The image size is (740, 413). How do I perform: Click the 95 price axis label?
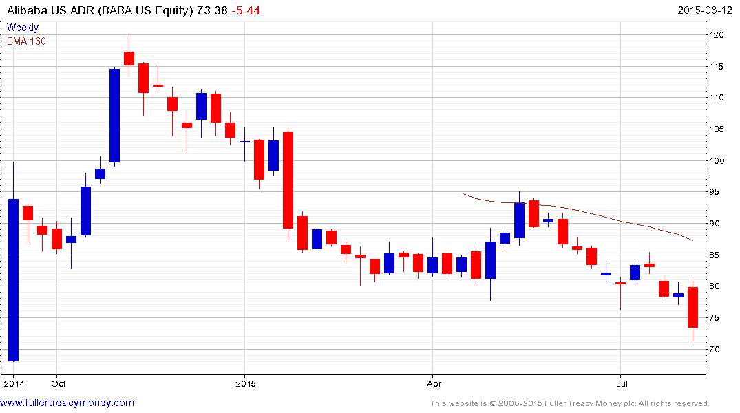pyautogui.click(x=715, y=192)
